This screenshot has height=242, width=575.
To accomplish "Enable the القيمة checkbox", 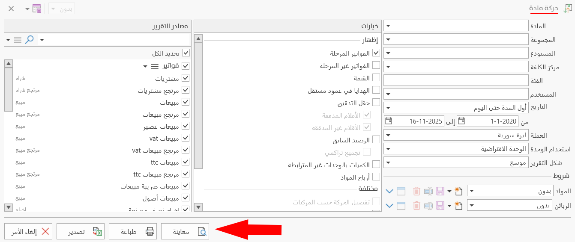I will tap(376, 78).
